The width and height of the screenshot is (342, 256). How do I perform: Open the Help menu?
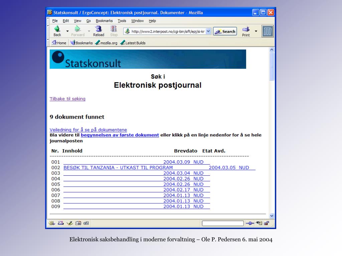click(152, 21)
